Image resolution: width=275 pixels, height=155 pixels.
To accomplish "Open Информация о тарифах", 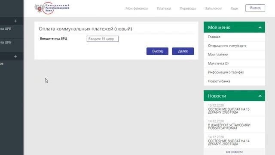I will 234,72.
